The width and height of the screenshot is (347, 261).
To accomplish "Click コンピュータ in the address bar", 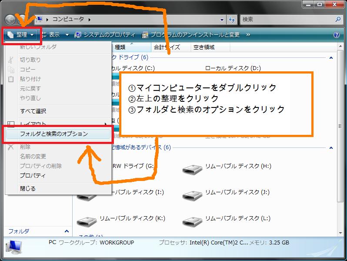I will tap(68, 20).
